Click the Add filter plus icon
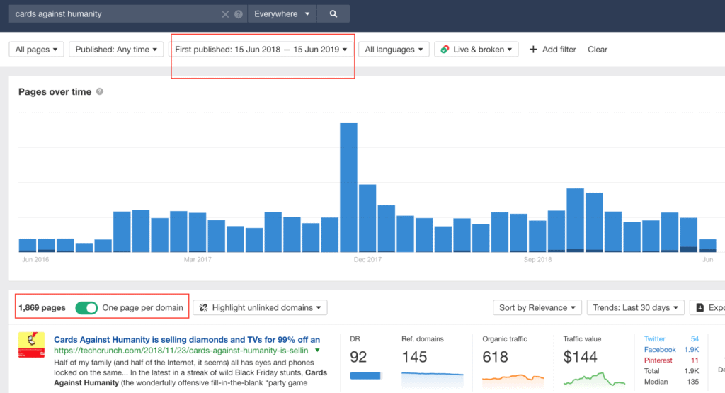This screenshot has width=725, height=393. point(533,50)
